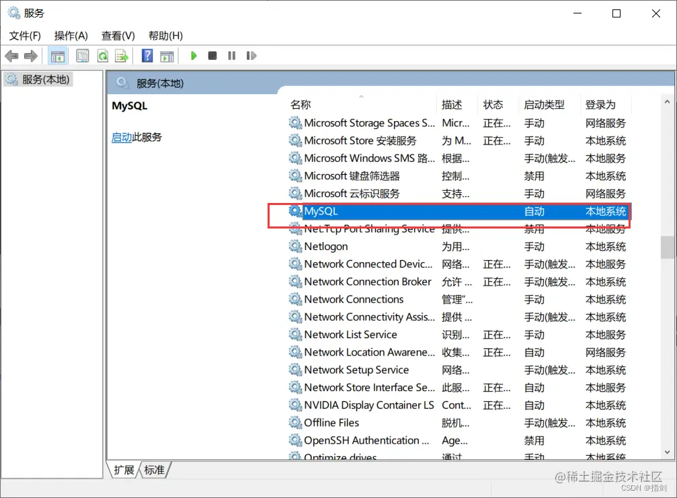Click the 启动 link to start MySQL
This screenshot has height=498, width=677.
click(122, 137)
